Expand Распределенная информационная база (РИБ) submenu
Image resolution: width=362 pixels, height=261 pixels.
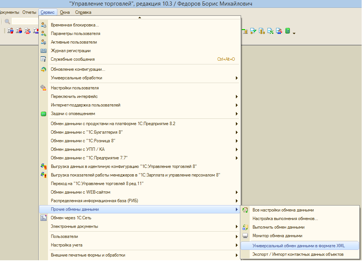click(140, 200)
